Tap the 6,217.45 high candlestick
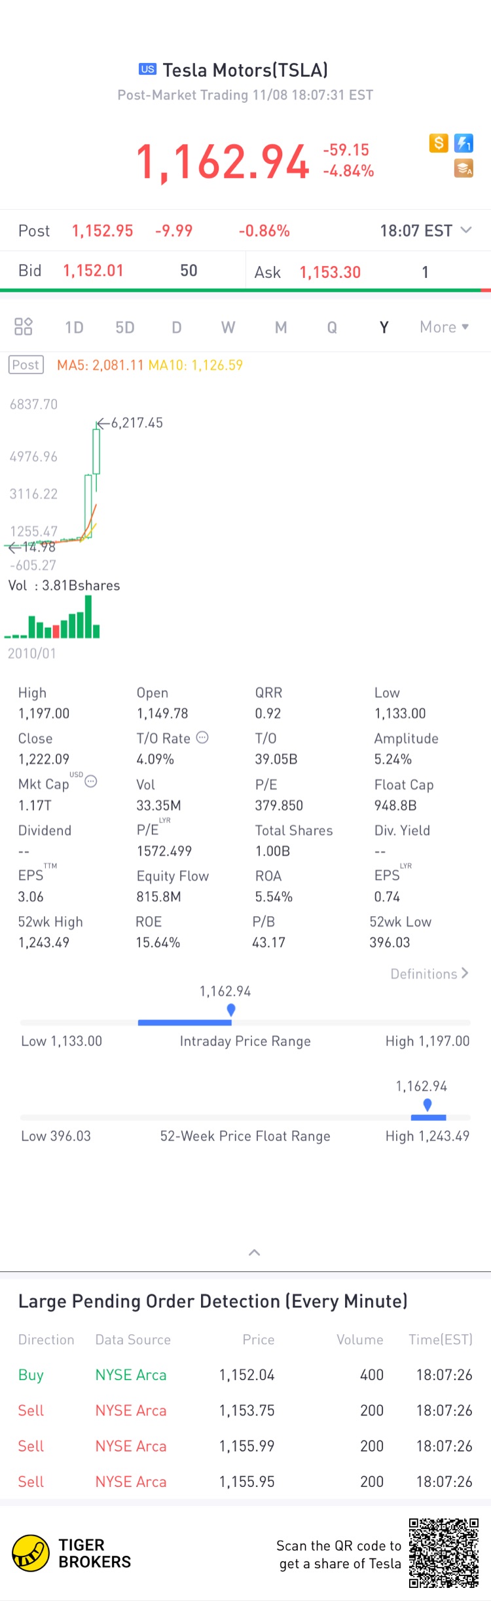The image size is (491, 1601). [96, 452]
